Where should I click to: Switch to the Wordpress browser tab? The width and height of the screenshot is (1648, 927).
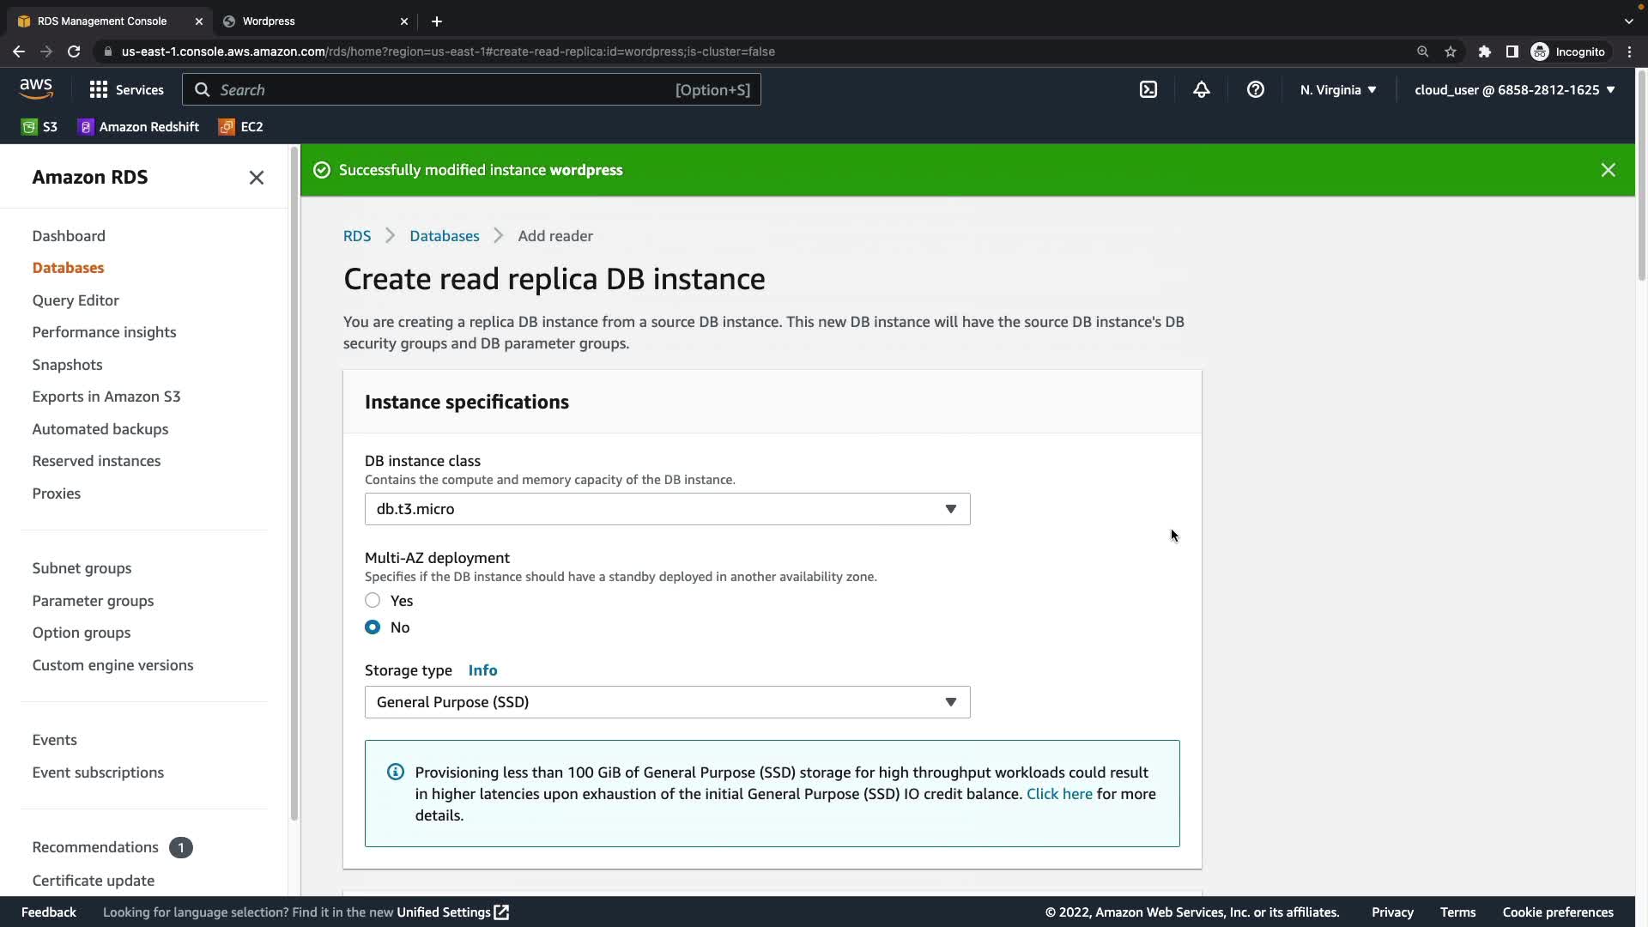tap(269, 21)
